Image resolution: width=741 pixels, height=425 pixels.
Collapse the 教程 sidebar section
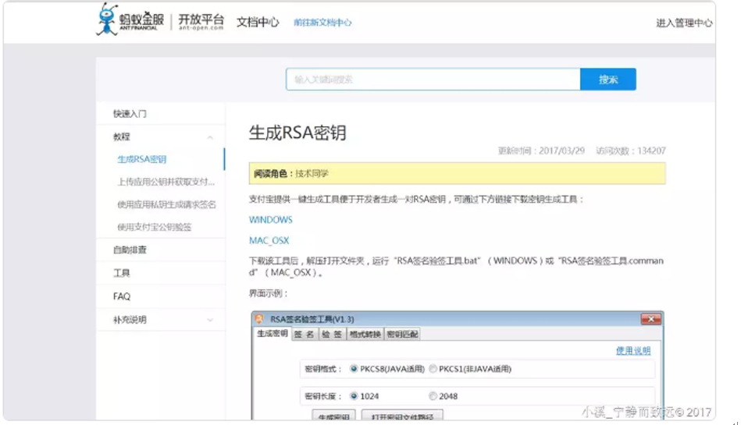210,137
